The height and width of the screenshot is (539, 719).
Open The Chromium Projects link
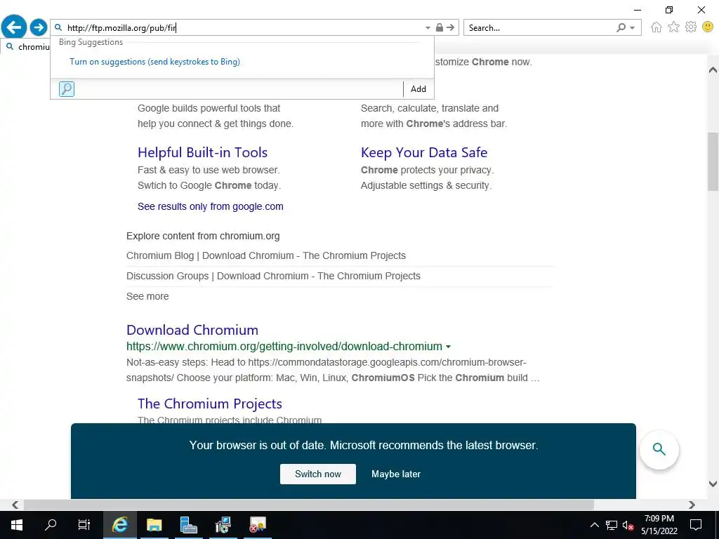pyautogui.click(x=209, y=404)
